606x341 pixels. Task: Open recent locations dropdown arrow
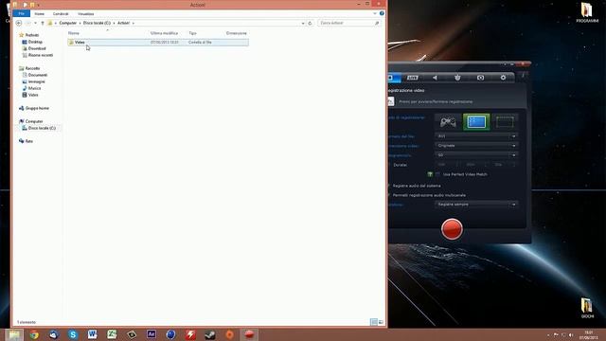(36, 23)
